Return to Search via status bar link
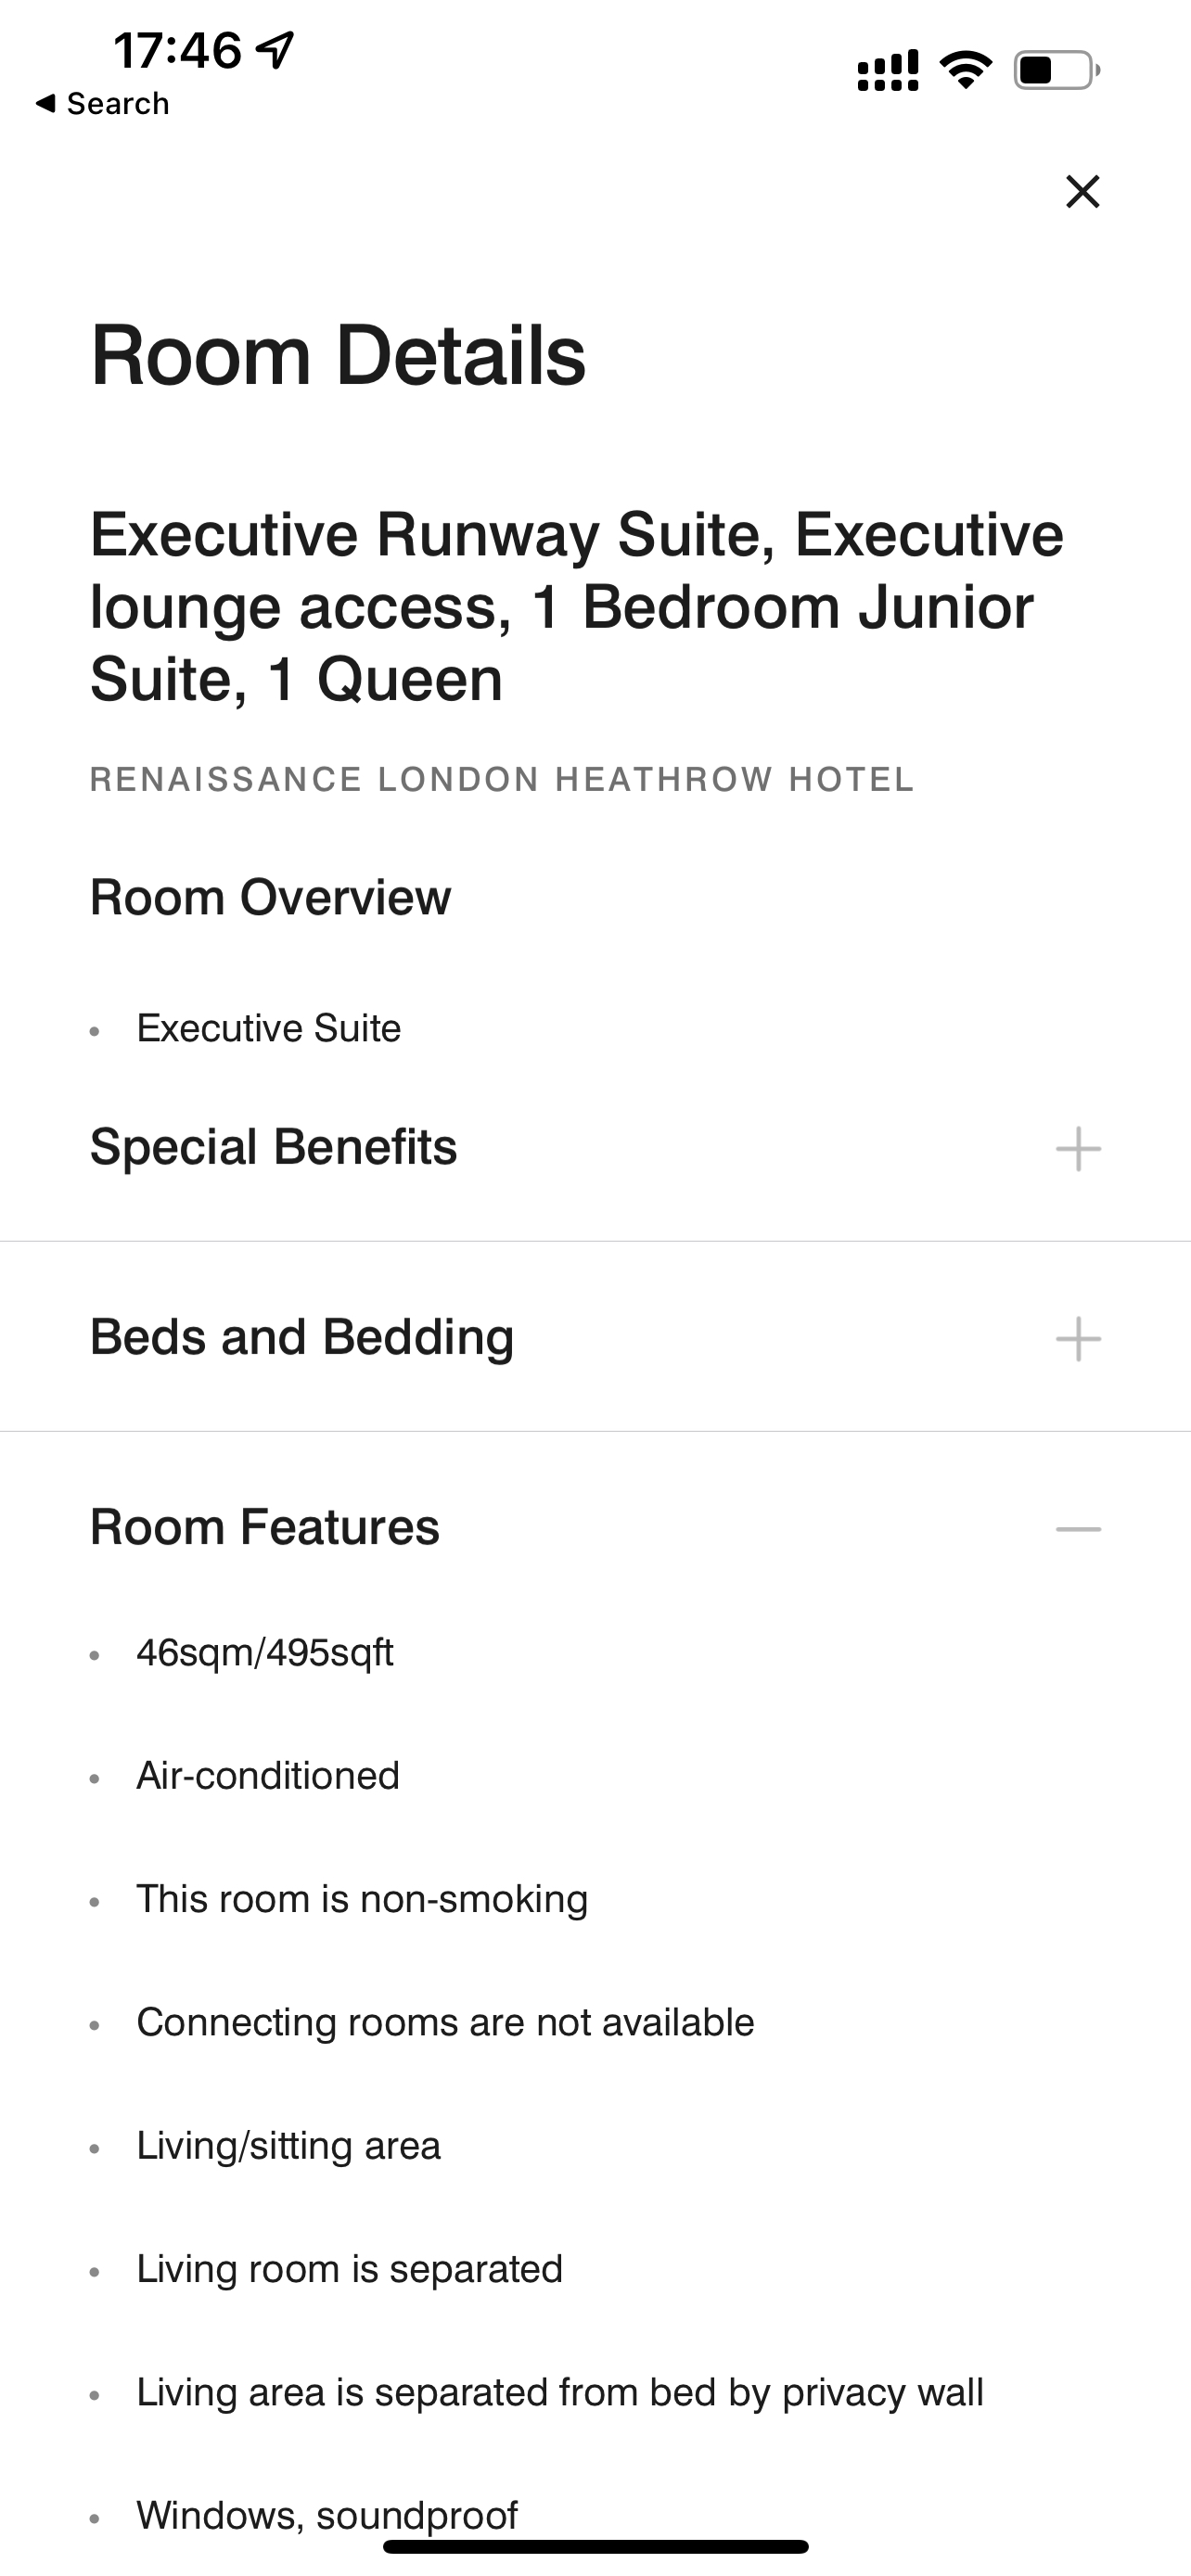This screenshot has width=1191, height=2576. pyautogui.click(x=102, y=103)
